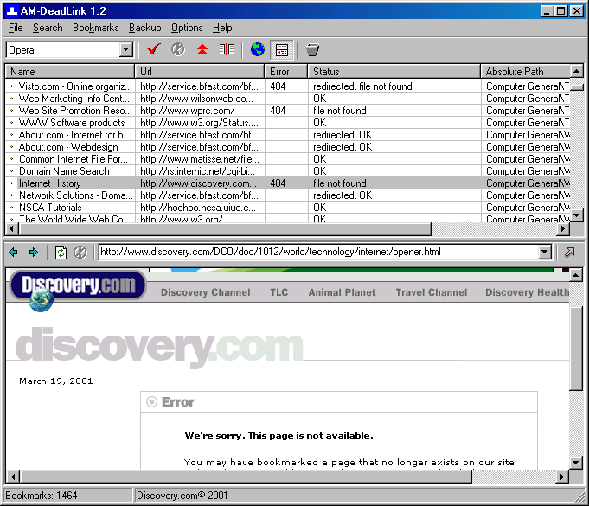Select the Domain Name Search bookmark
This screenshot has width=589, height=506.
pos(287,171)
